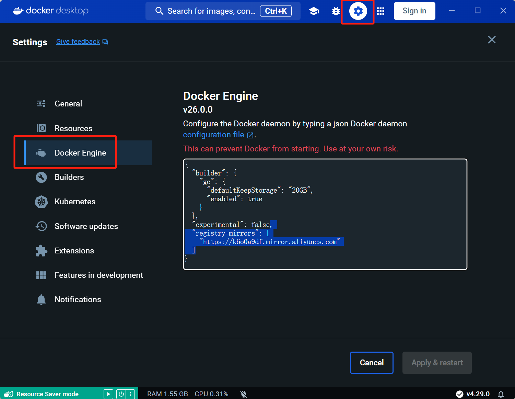Click the CPU 0.31% status text

coord(211,394)
